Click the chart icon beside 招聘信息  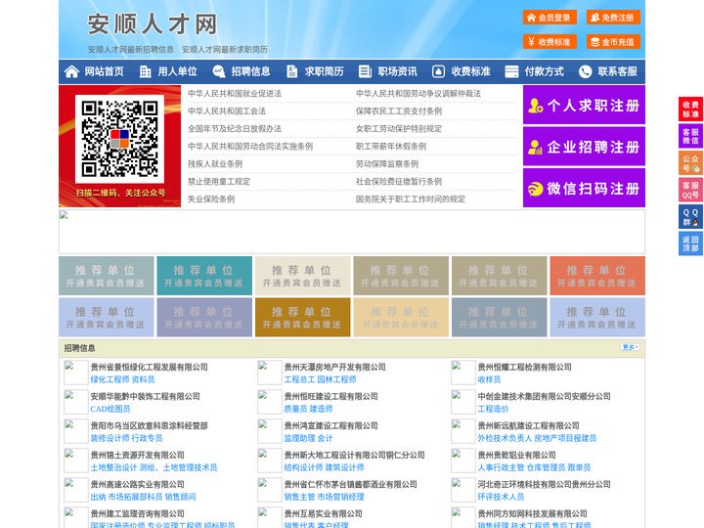pyautogui.click(x=218, y=71)
